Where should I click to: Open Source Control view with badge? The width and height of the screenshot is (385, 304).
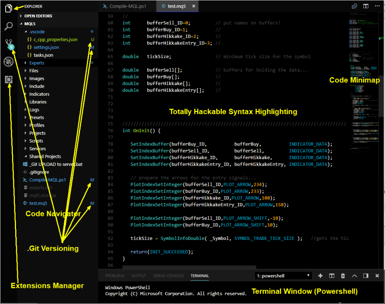tap(9, 44)
